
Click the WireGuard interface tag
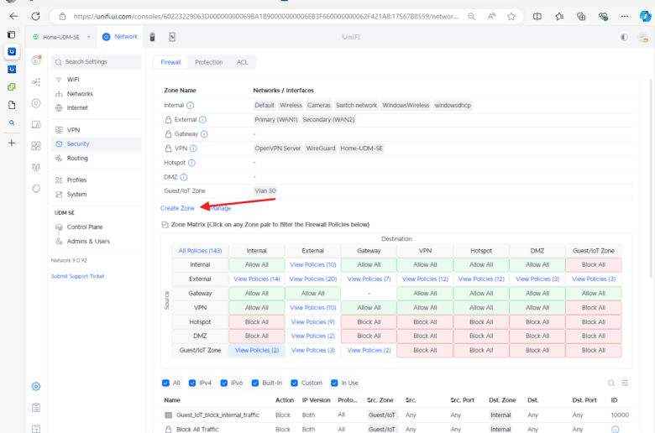(321, 149)
